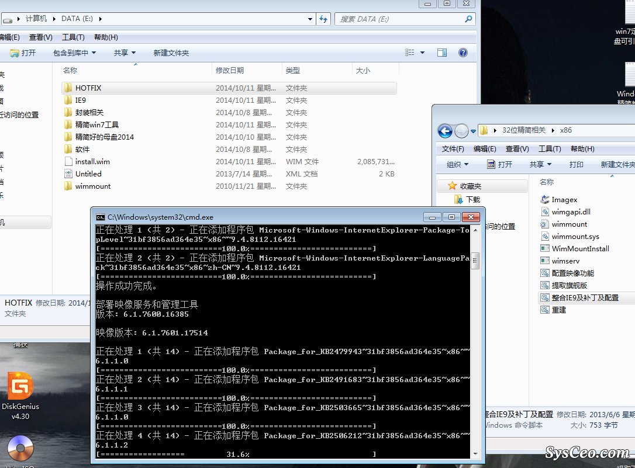Image resolution: width=635 pixels, height=468 pixels.
Task: Select the Imagex file icon
Action: tap(545, 199)
